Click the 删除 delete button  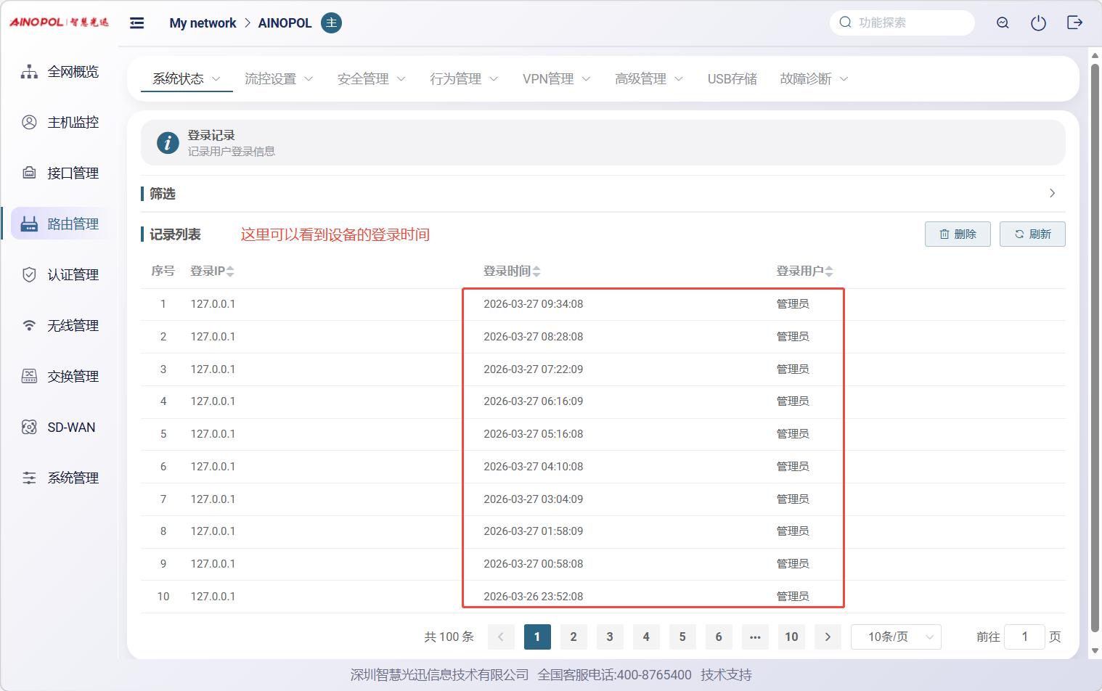coord(957,234)
